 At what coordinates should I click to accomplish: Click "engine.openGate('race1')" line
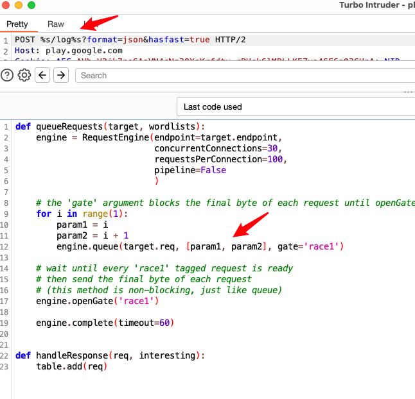tap(98, 301)
